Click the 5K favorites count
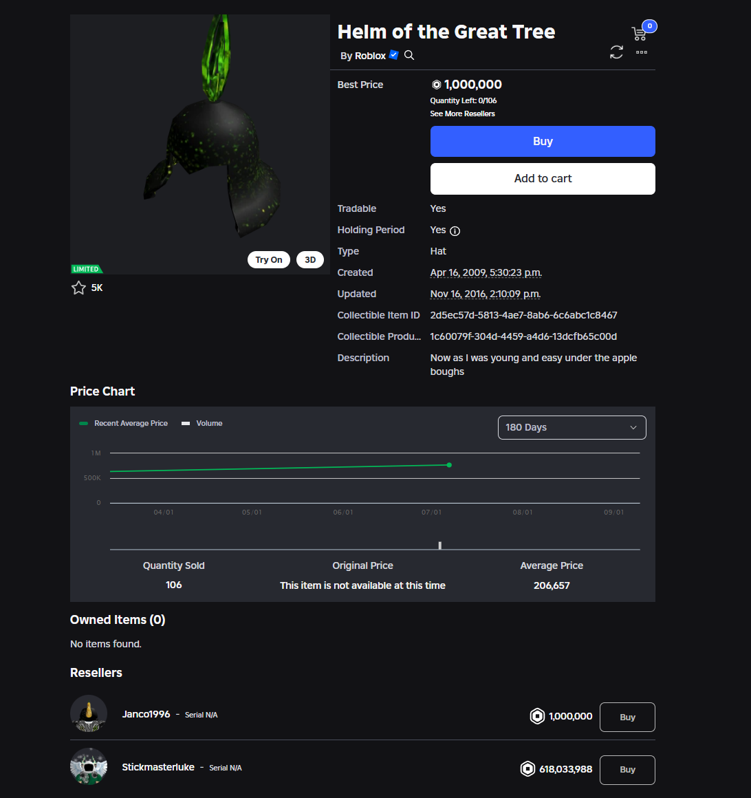Viewport: 751px width, 798px height. coord(97,288)
